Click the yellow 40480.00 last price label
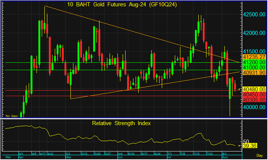 click(254, 89)
